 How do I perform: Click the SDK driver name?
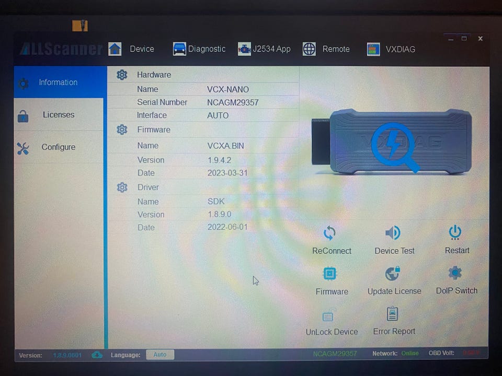[216, 202]
